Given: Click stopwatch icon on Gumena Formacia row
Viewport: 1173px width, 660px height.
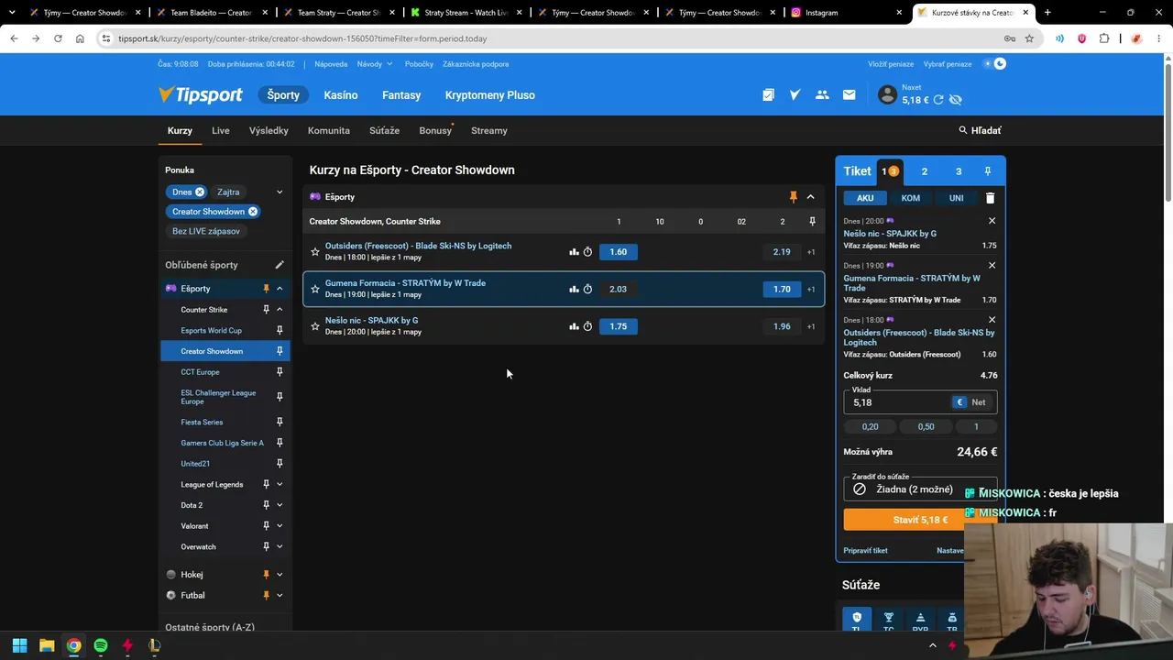Looking at the screenshot, I should (587, 289).
